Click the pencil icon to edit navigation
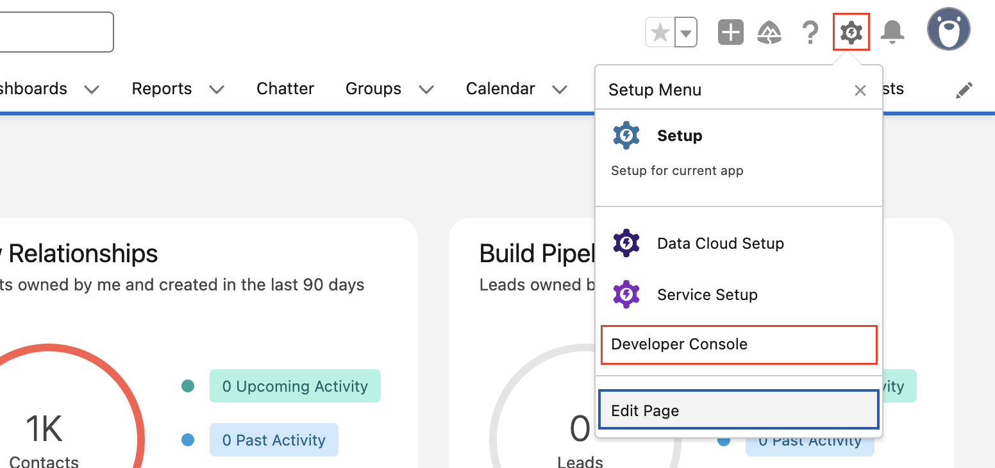This screenshot has width=995, height=468. click(964, 90)
